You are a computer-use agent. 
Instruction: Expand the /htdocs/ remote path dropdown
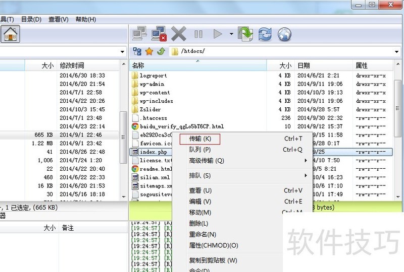click(x=397, y=51)
